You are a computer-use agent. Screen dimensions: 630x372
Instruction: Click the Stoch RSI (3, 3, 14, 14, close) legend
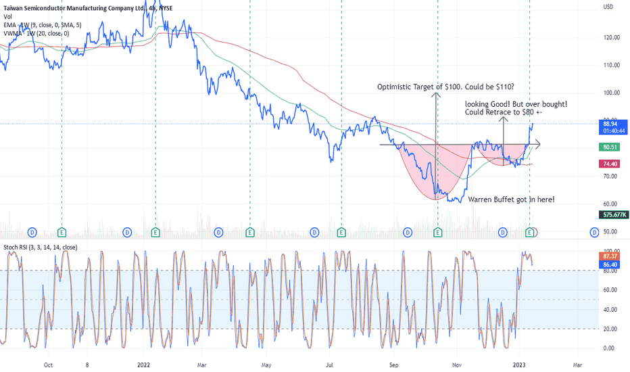[x=40, y=248]
